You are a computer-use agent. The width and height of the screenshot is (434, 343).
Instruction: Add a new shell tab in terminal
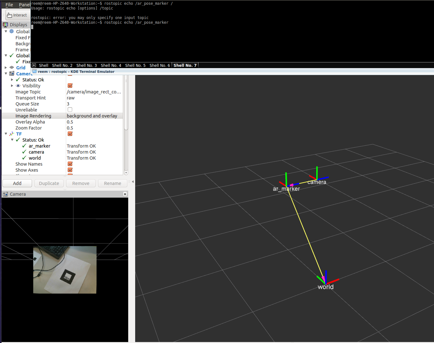(34, 65)
